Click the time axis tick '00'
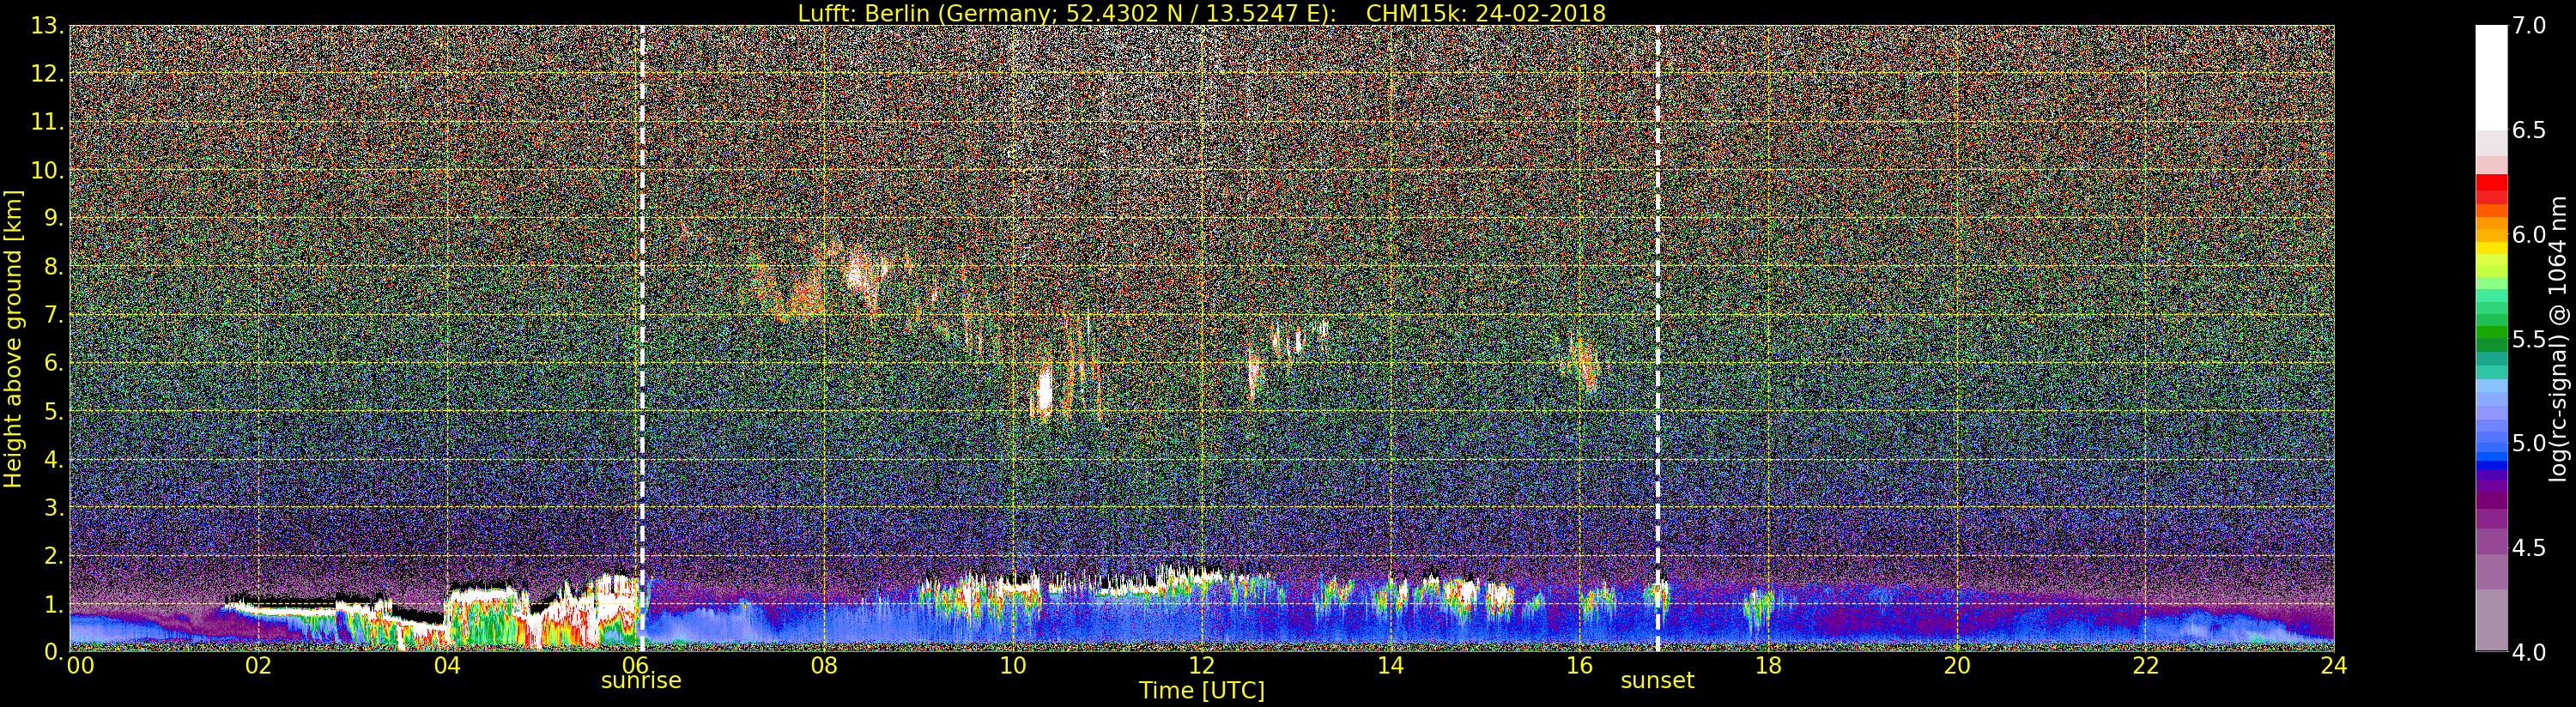 click(x=80, y=666)
